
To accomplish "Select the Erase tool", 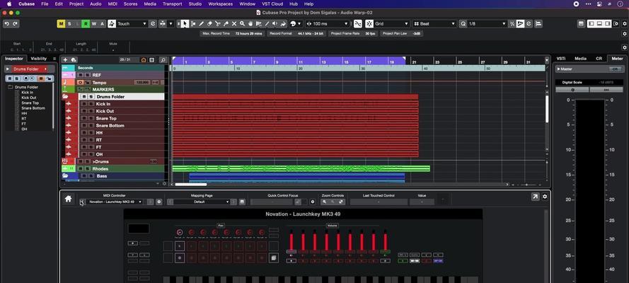I will pyautogui.click(x=209, y=23).
